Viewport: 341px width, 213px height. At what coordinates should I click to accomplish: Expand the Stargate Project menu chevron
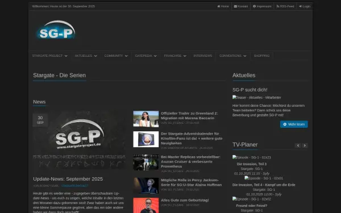pyautogui.click(x=66, y=56)
